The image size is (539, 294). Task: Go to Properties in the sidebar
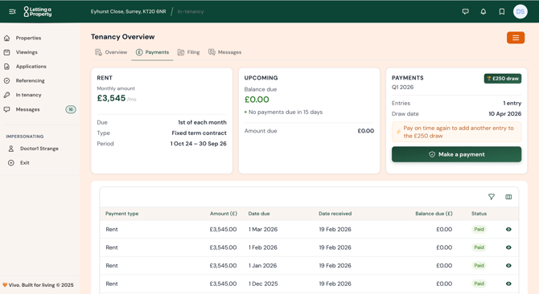point(28,38)
